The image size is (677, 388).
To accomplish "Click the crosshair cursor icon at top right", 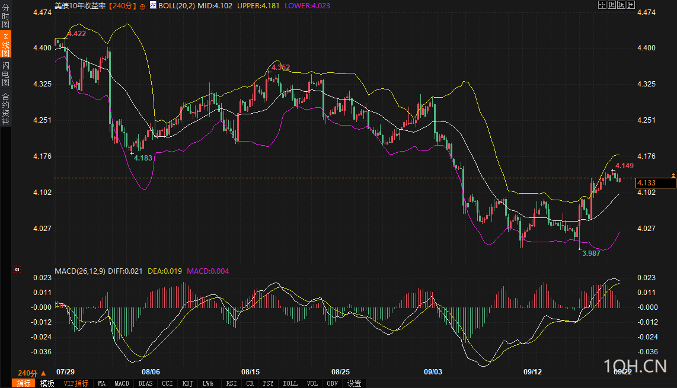I will coord(602,5).
